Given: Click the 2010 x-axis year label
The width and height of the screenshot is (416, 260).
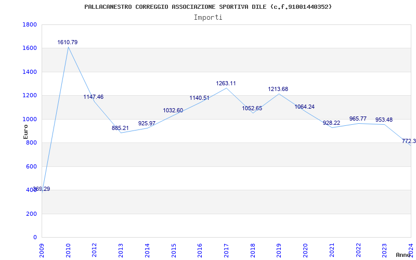Looking at the screenshot, I should [68, 251].
